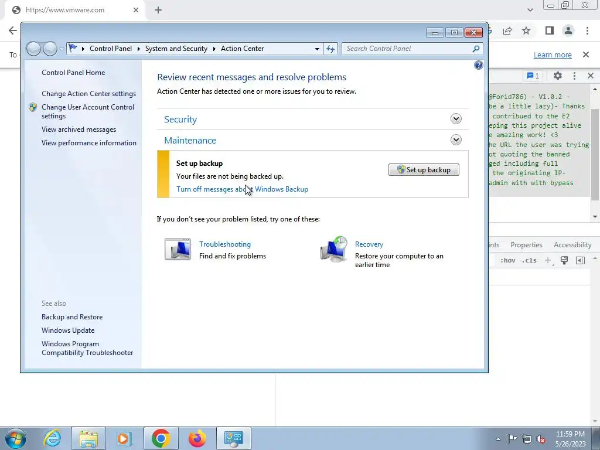
Task: Select the Accessibility tab in DevTools
Action: tap(572, 245)
